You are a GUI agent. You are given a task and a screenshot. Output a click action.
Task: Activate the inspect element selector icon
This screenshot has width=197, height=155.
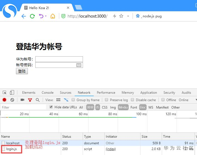[x=4, y=92]
